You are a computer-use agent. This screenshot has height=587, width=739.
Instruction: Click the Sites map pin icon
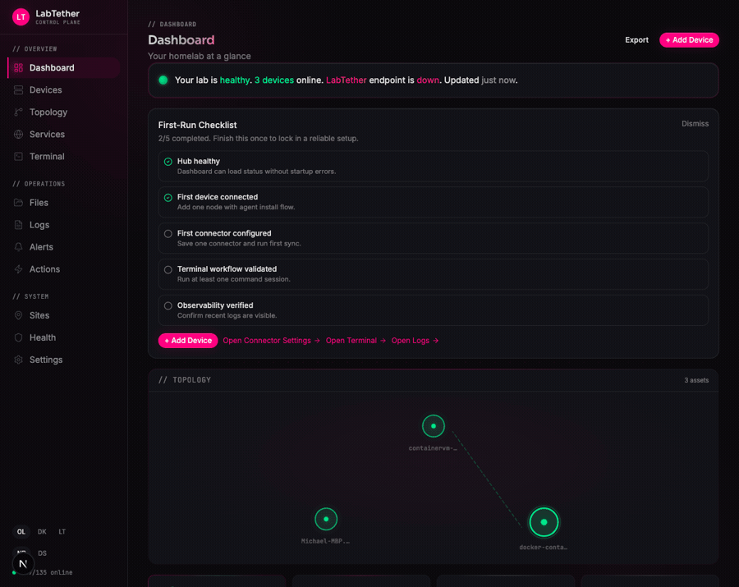[18, 315]
